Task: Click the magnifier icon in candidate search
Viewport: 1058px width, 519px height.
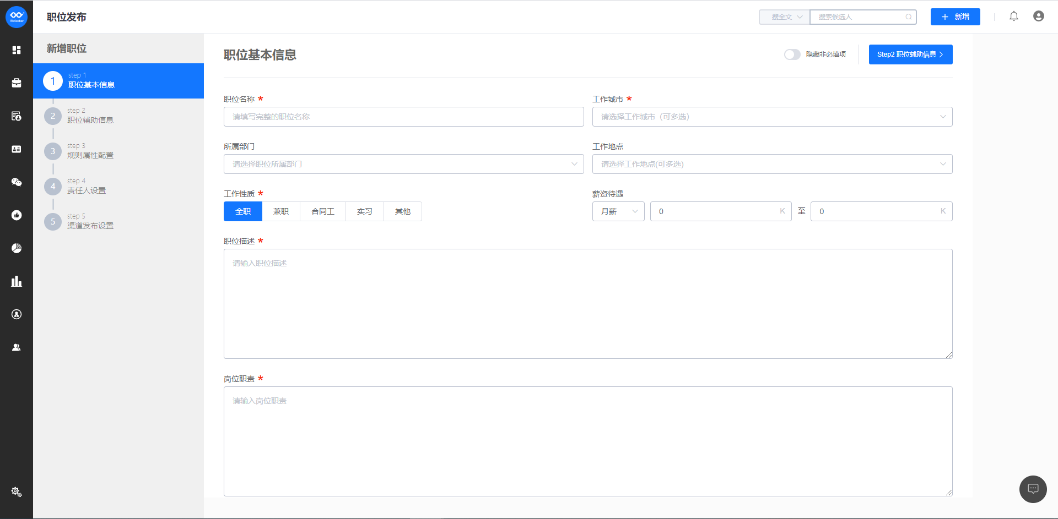Action: [x=909, y=17]
